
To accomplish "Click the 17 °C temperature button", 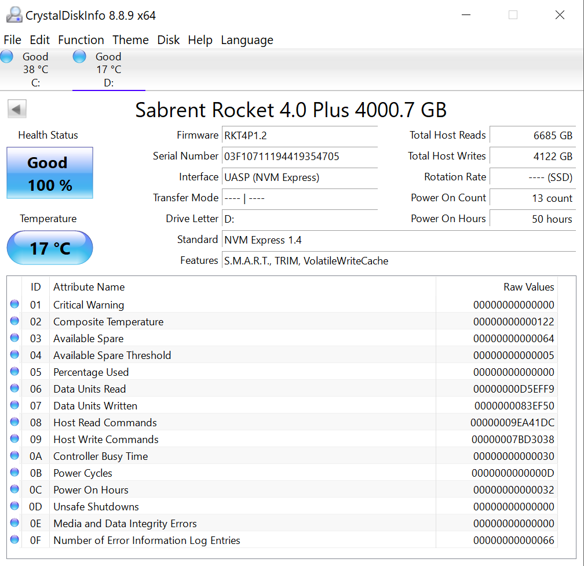I will tap(50, 248).
